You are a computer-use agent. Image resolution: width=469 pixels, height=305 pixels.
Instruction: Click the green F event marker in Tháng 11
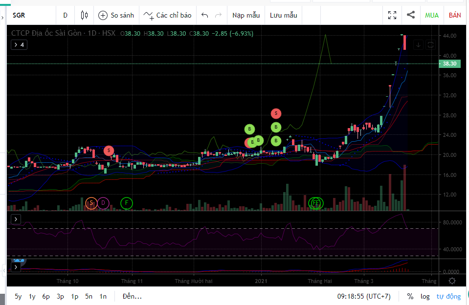click(x=126, y=202)
